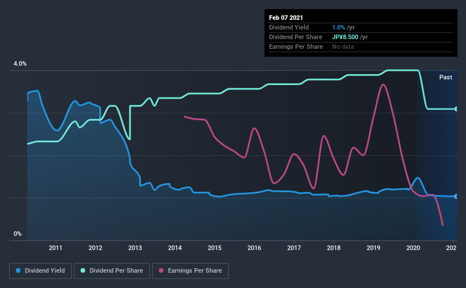
Task: Click the 'Past' label in the chart
Action: [x=446, y=78]
